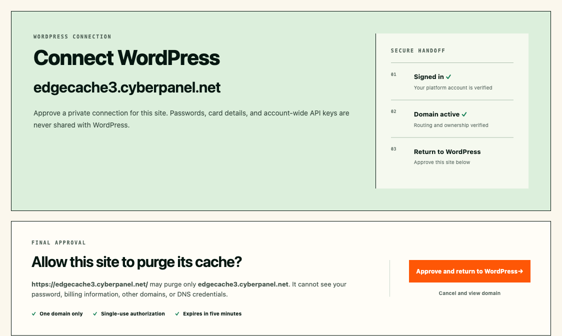Image resolution: width=562 pixels, height=336 pixels.
Task: Click the Return to WordPress step title
Action: tap(447, 151)
